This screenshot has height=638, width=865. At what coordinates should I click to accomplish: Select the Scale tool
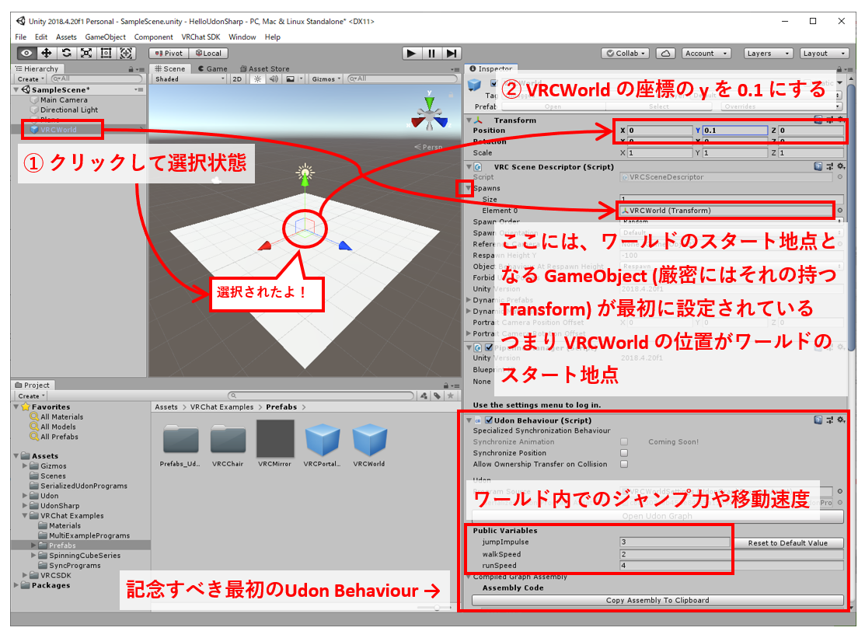click(86, 53)
